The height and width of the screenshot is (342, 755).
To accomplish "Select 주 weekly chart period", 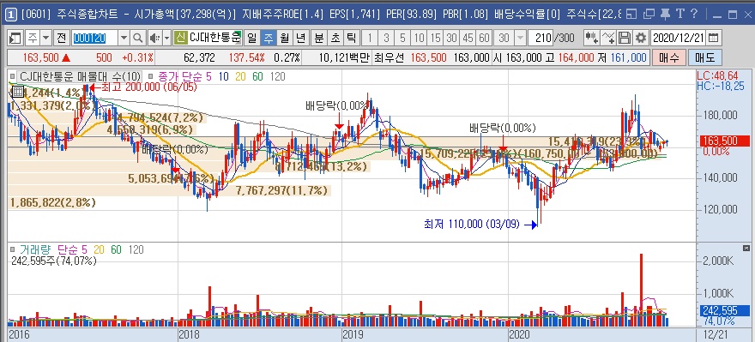I will point(269,38).
